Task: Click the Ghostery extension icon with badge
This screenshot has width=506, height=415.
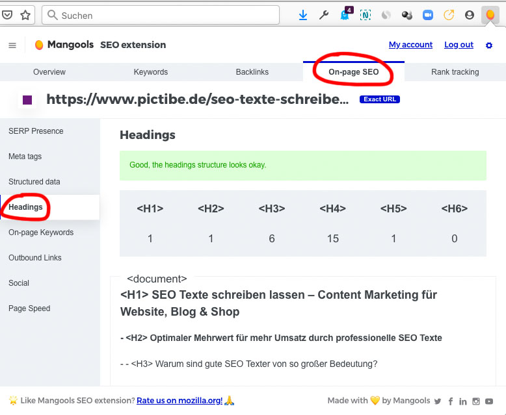Action: point(346,14)
